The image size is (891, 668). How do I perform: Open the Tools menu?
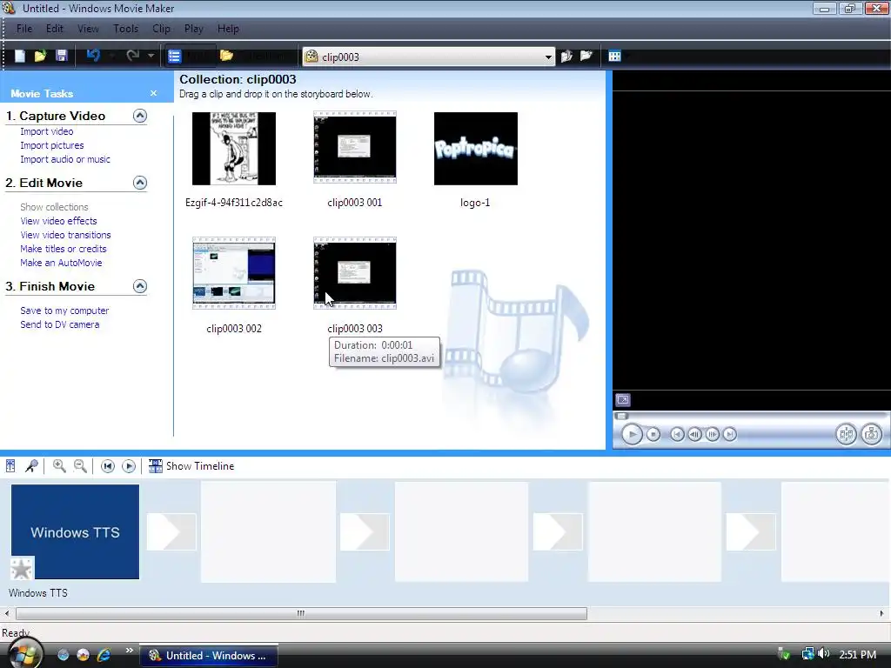[125, 29]
